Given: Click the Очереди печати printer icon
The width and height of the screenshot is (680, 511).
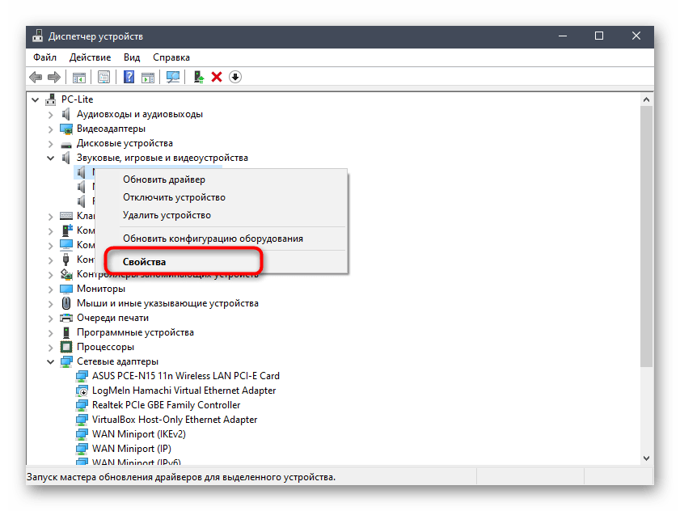Looking at the screenshot, I should click(66, 318).
